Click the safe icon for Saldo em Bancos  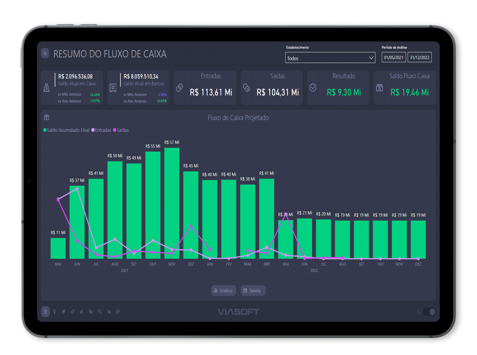pyautogui.click(x=113, y=88)
